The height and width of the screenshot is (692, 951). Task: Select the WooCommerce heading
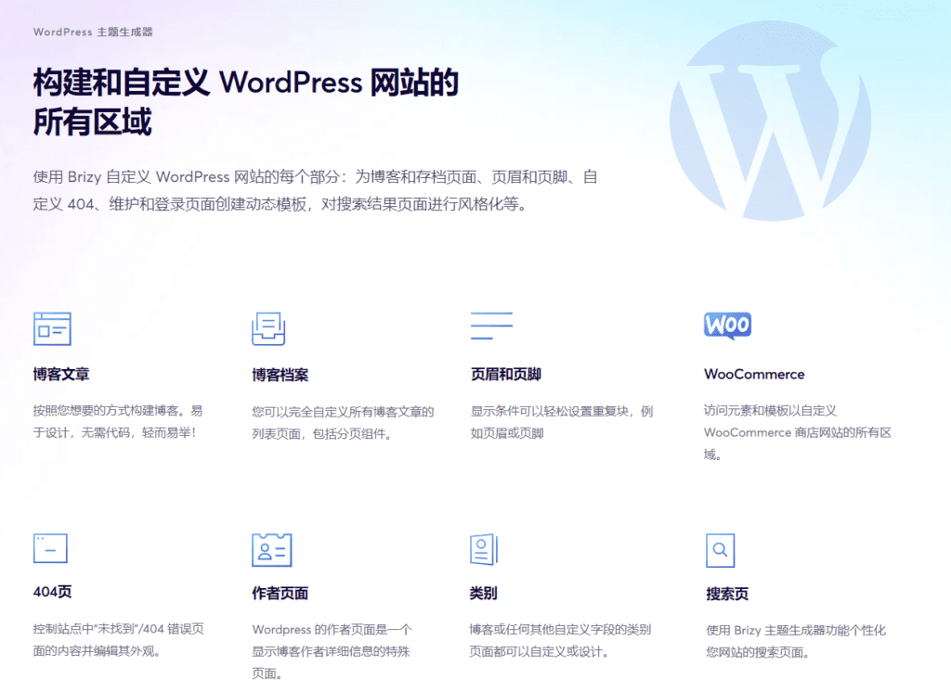click(x=754, y=375)
